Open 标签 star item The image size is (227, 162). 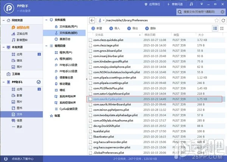(x=55, y=116)
